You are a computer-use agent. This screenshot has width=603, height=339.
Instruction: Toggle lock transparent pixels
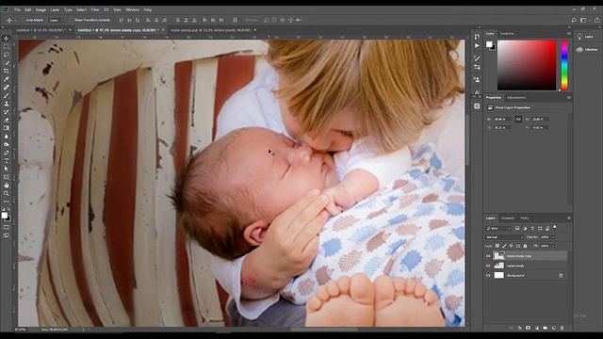click(497, 246)
